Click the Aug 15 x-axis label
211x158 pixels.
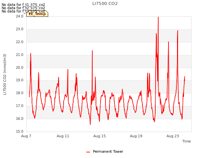tap(100, 136)
